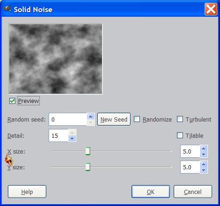Enable the Tilable checkbox
Image resolution: width=220 pixels, height=206 pixels.
(180, 135)
